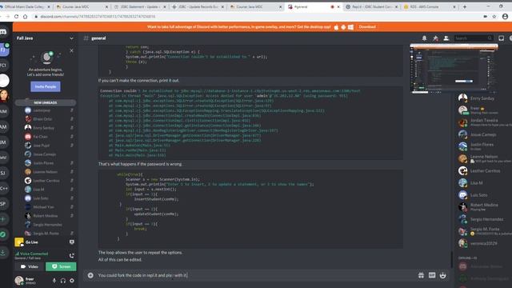Screen dimensions: 512x288
Task: Open Luis Soto in right member list
Action: point(478,195)
